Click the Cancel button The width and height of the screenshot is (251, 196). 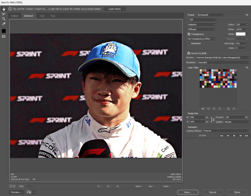(212, 192)
